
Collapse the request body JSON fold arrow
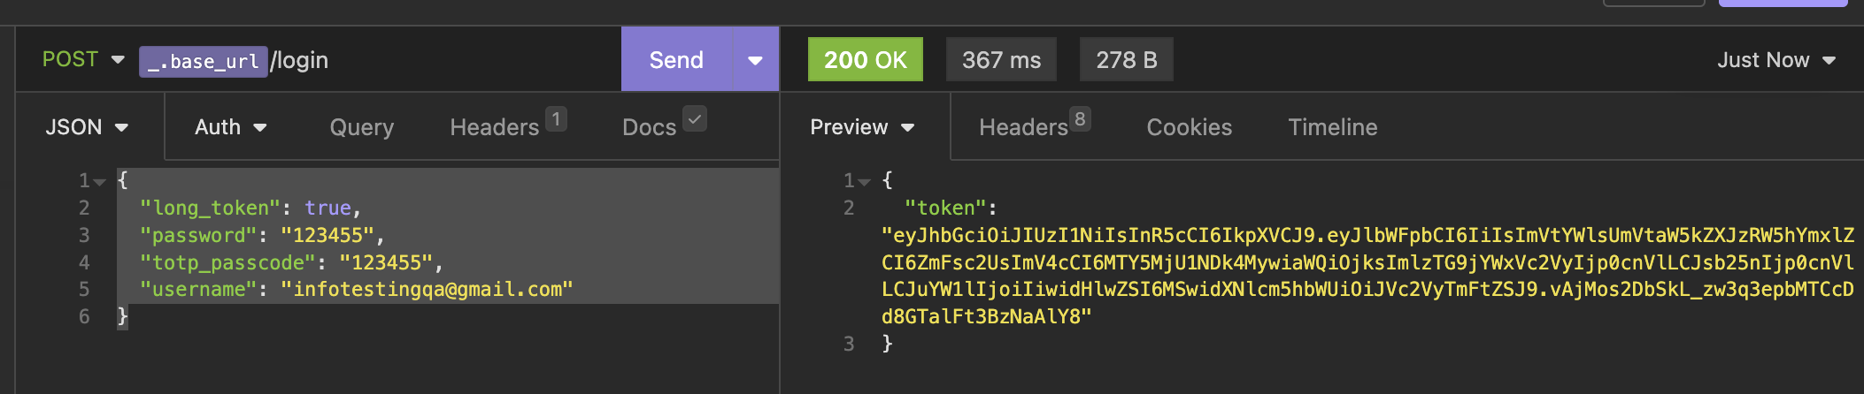(100, 182)
